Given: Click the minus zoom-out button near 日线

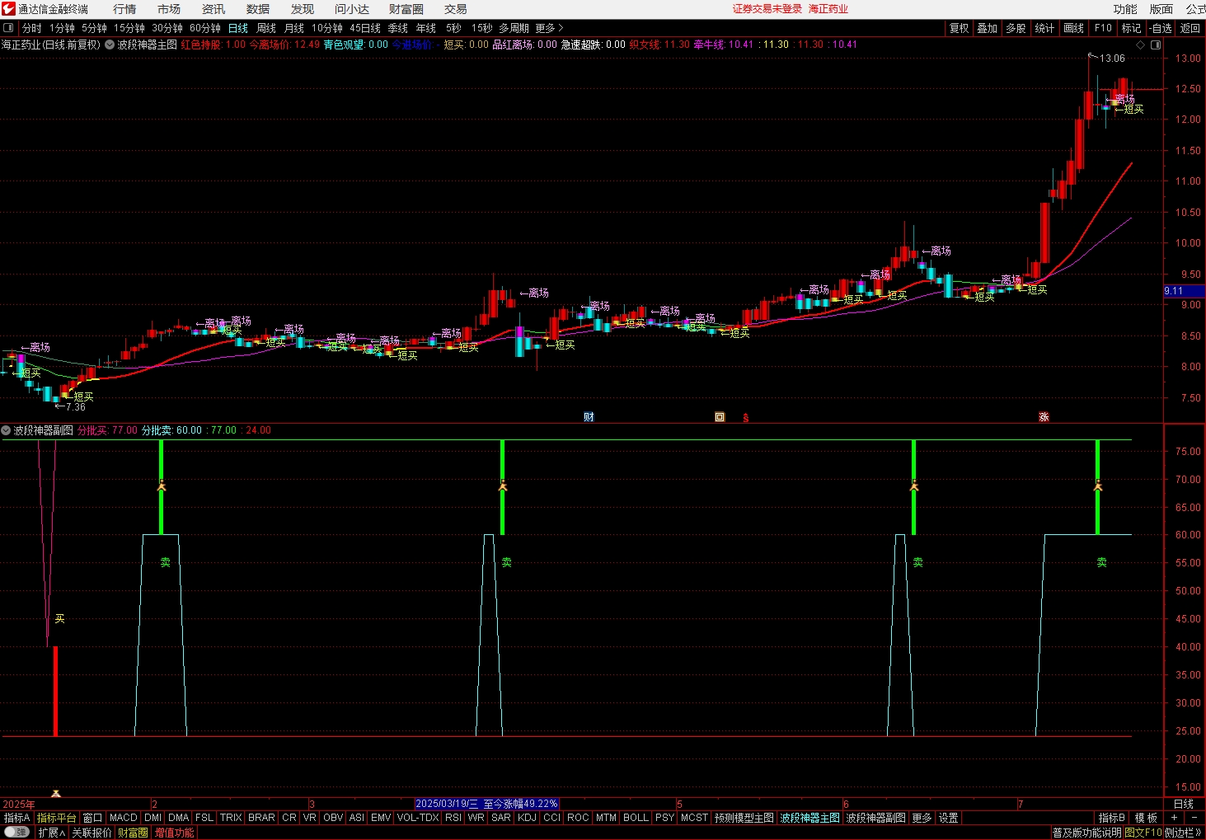Looking at the screenshot, I should click(1194, 818).
